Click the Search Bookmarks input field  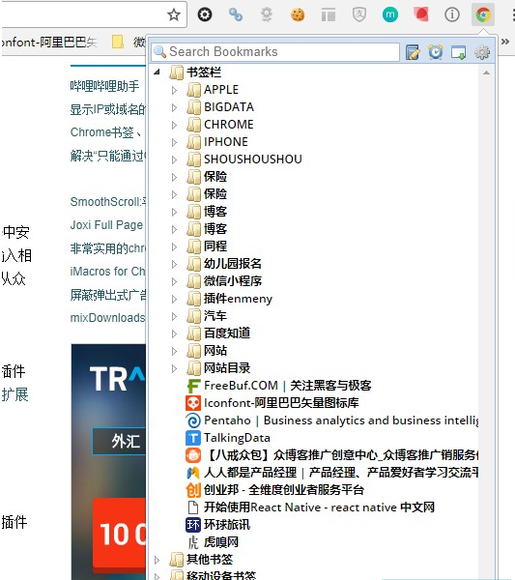275,52
